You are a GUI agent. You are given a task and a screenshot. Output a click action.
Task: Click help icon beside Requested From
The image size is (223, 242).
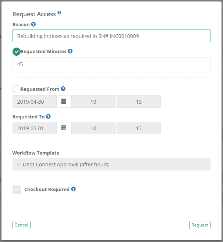pyautogui.click(x=63, y=89)
